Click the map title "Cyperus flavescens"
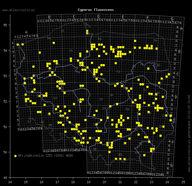Screen dimensions: 192x186 click(96, 10)
